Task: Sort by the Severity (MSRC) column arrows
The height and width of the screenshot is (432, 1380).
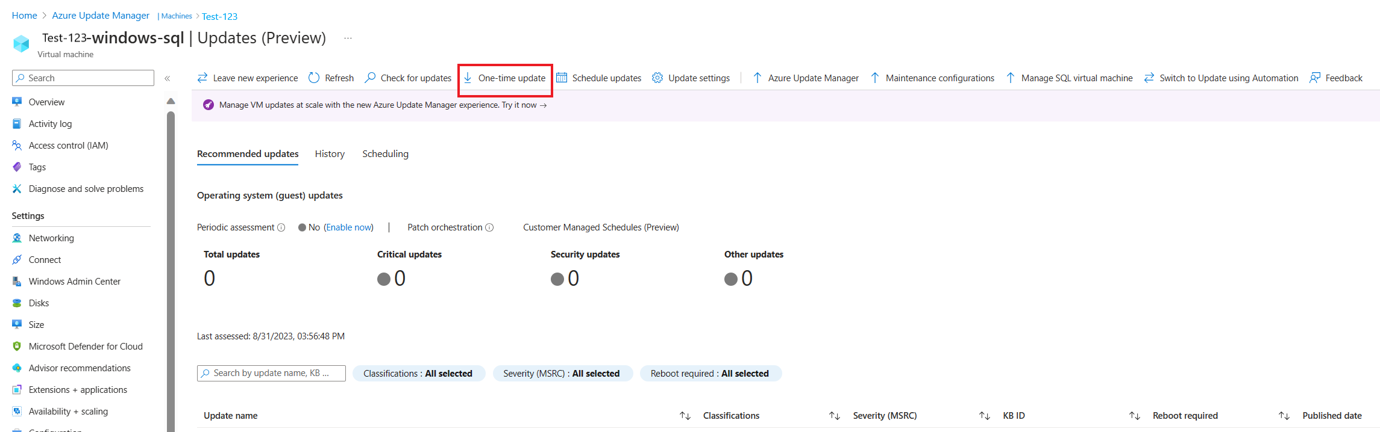Action: tap(985, 416)
